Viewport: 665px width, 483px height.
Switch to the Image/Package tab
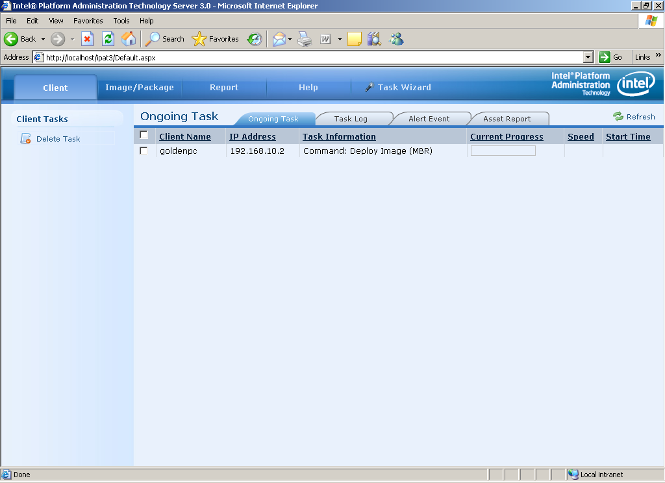pos(140,88)
